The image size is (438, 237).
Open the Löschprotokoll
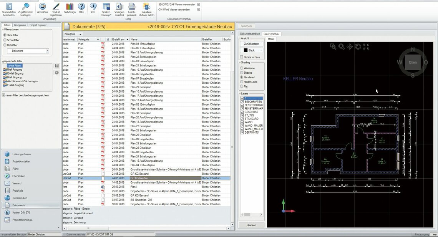[x=131, y=10]
